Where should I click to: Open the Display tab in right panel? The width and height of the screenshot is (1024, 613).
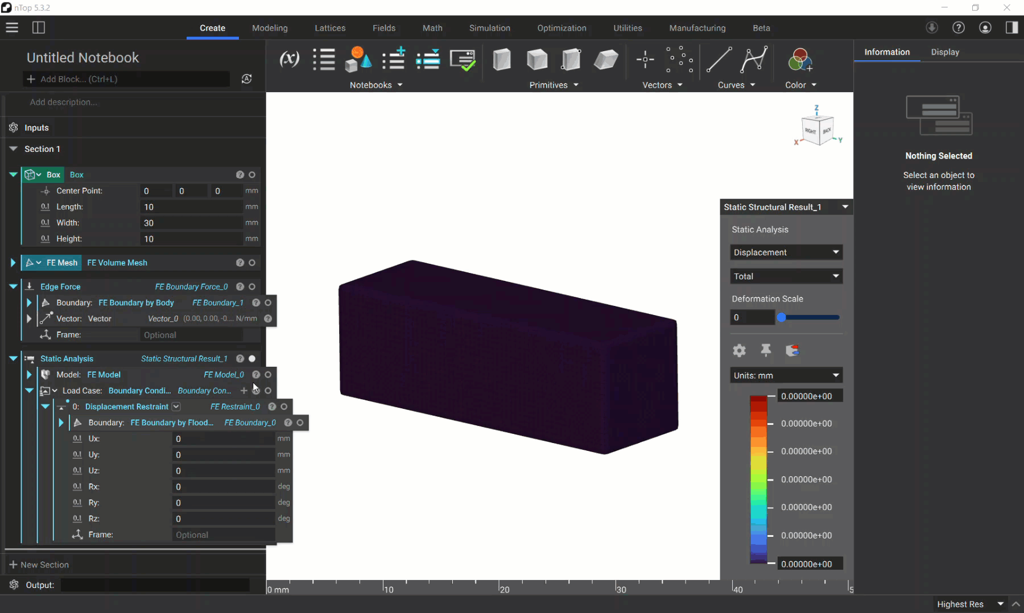(x=945, y=52)
